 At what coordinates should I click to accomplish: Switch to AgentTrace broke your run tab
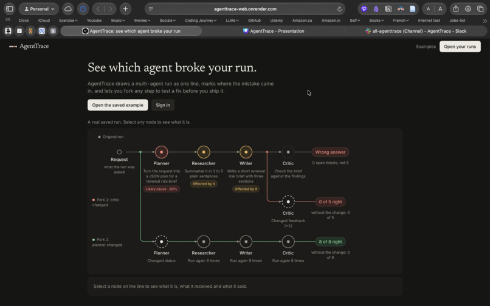pos(131,31)
